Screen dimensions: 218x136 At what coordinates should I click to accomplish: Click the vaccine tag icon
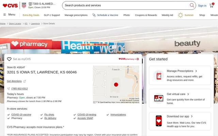click(94, 15)
